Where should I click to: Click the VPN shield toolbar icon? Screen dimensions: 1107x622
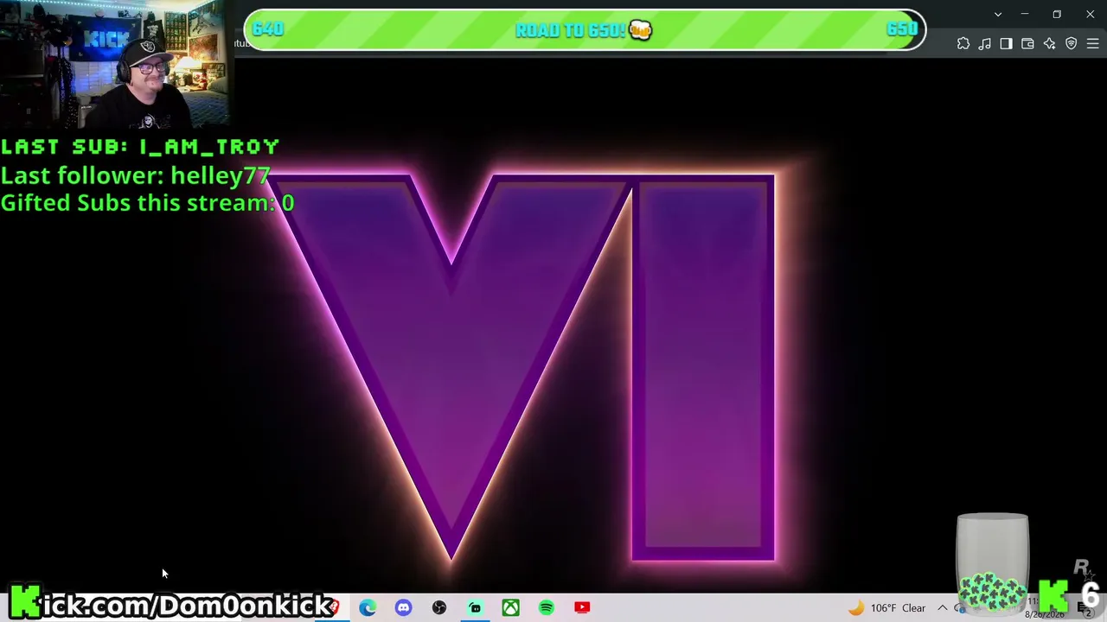coord(1071,44)
